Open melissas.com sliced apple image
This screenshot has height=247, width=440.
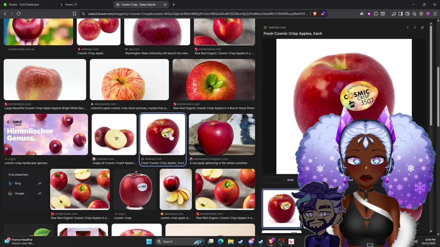(x=114, y=134)
